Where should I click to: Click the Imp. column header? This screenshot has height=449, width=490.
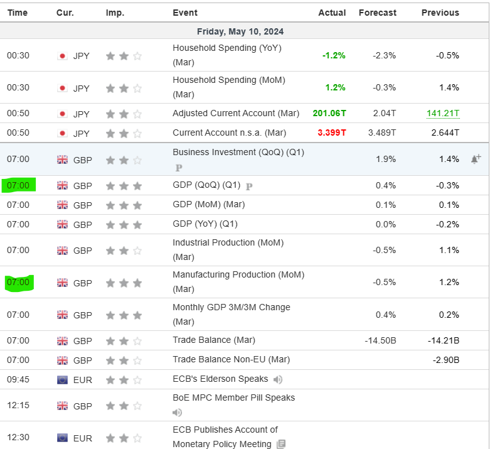pos(115,13)
